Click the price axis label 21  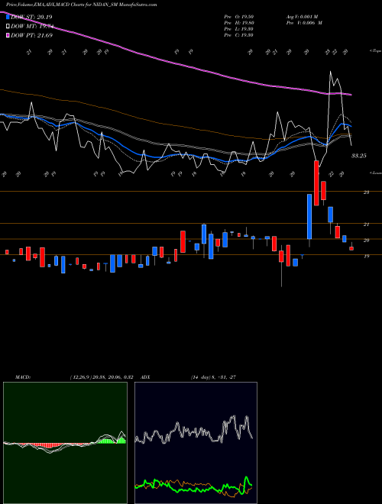(x=366, y=225)
